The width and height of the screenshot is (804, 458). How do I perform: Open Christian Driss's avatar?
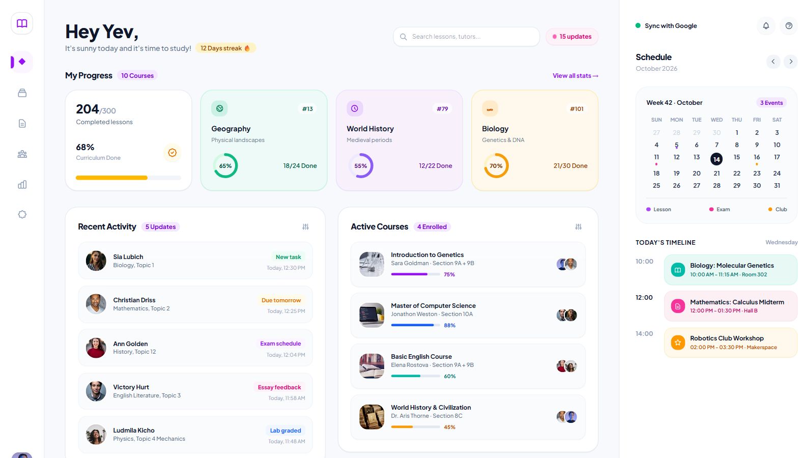96,304
